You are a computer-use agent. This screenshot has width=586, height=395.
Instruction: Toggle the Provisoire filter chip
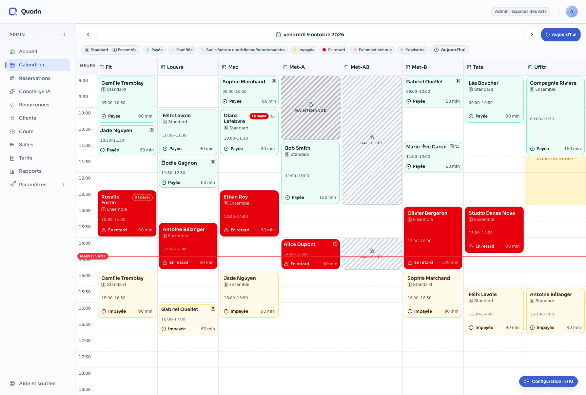pos(412,50)
